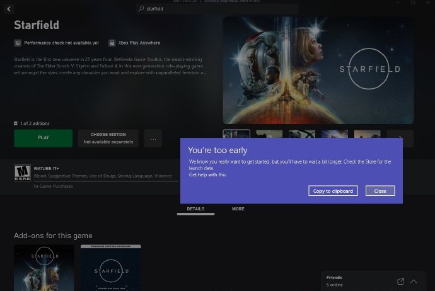Click the Get help with this link
Viewport: 435px width, 291px height.
[207, 174]
